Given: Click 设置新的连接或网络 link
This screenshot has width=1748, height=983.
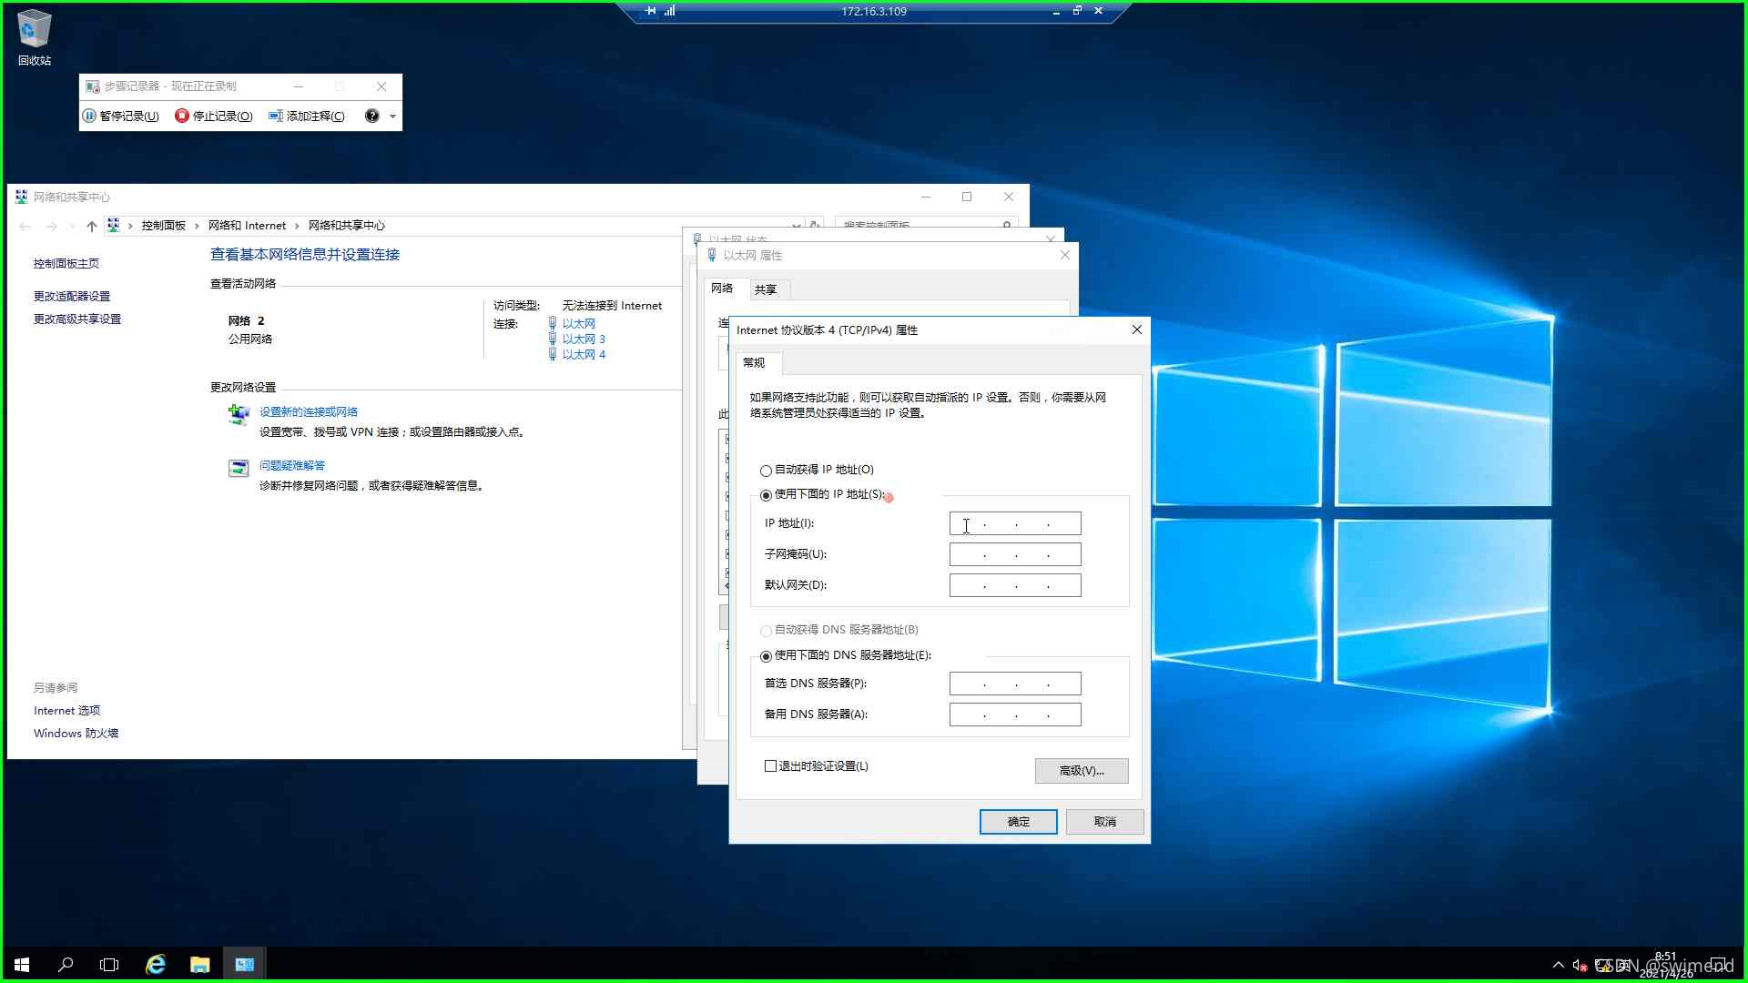Looking at the screenshot, I should coord(309,411).
